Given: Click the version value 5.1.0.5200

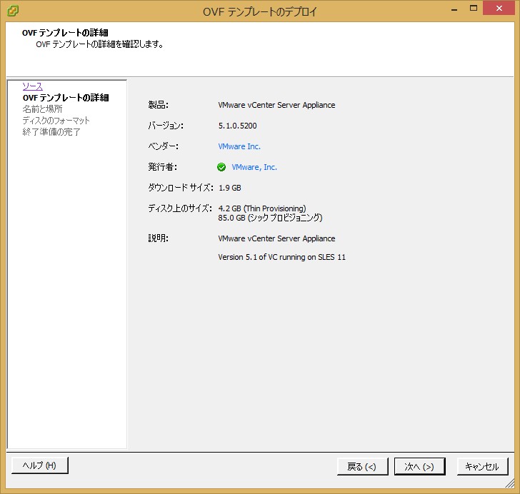Looking at the screenshot, I should pyautogui.click(x=237, y=126).
